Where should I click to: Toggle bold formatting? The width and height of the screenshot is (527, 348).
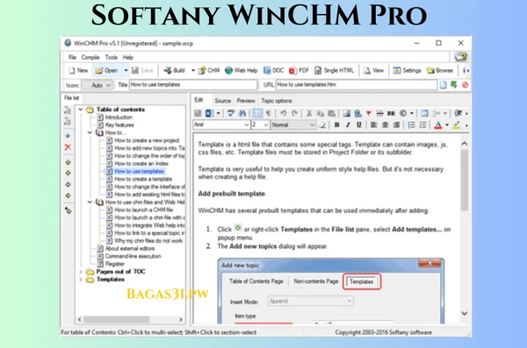(336, 124)
